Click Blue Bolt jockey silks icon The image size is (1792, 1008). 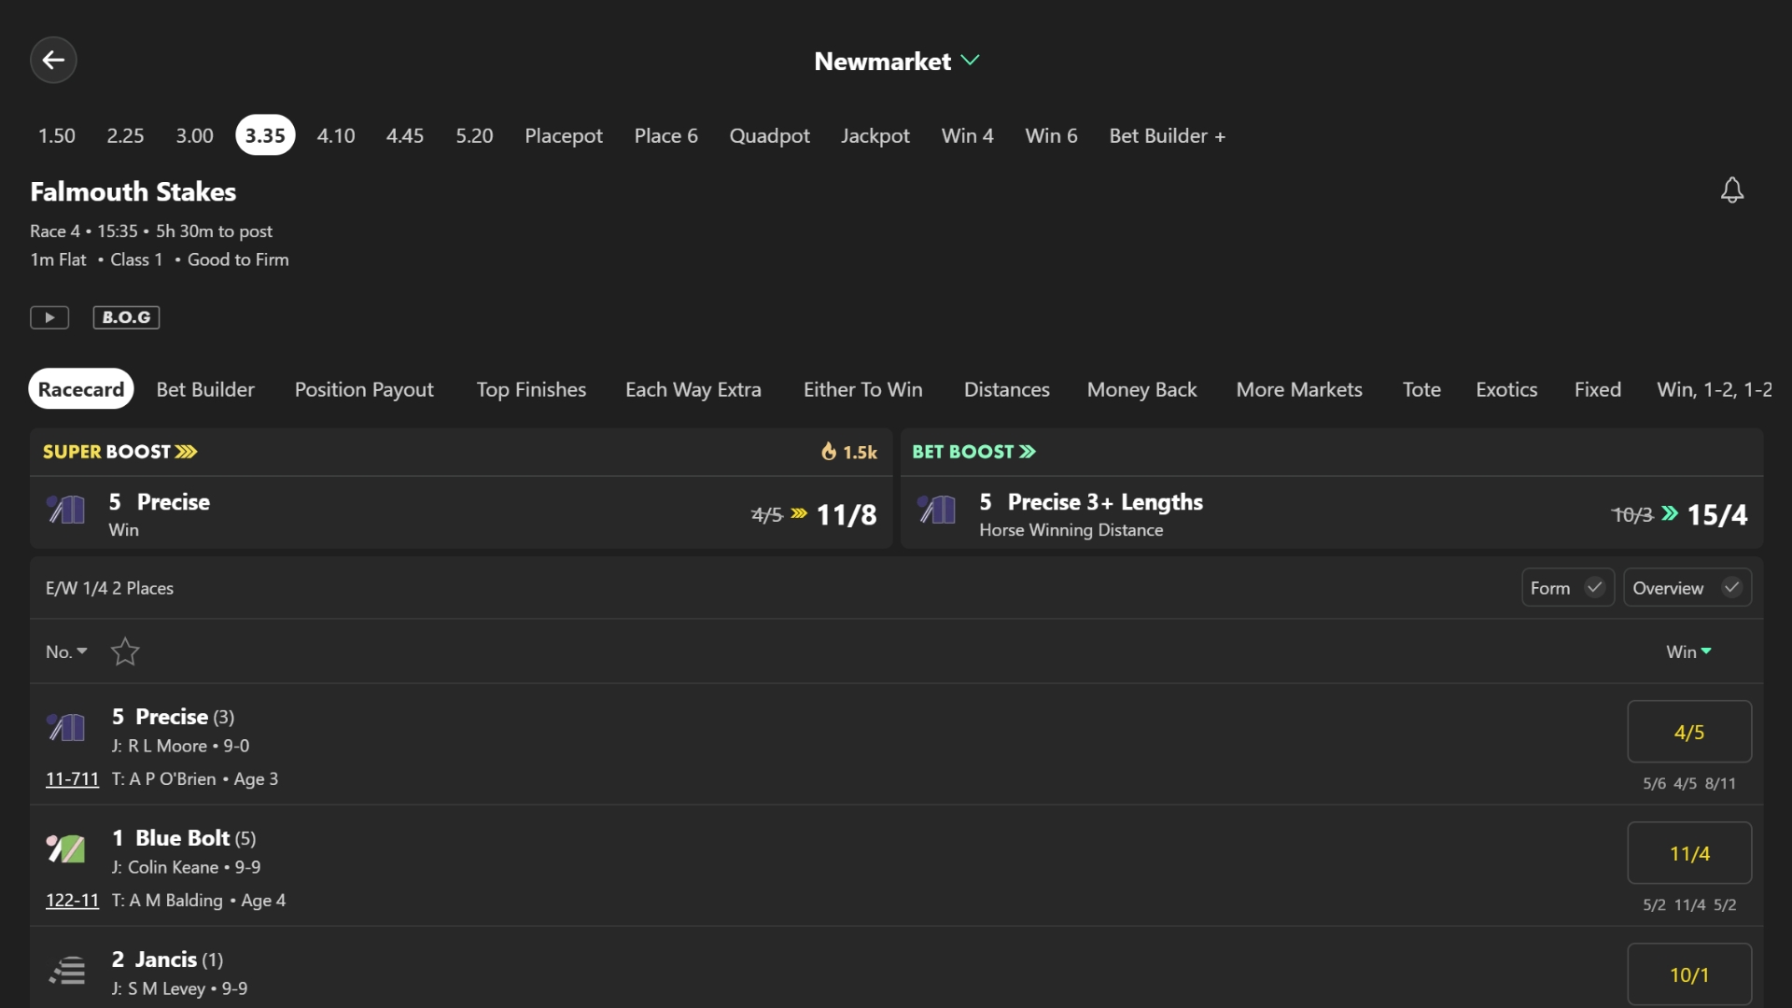coord(66,848)
